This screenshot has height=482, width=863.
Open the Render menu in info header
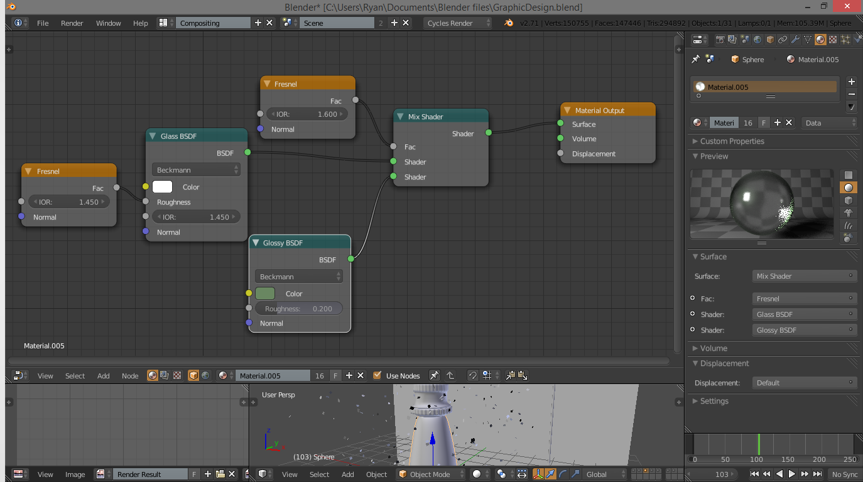[x=72, y=23]
